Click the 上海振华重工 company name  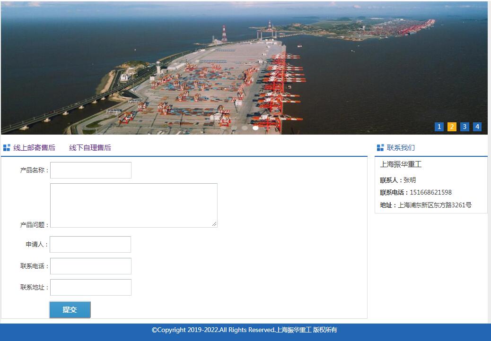pyautogui.click(x=401, y=164)
